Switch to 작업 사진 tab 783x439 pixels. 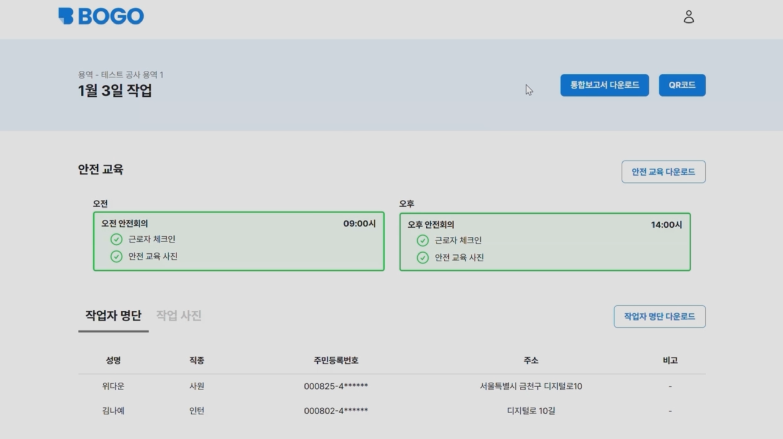tap(178, 316)
